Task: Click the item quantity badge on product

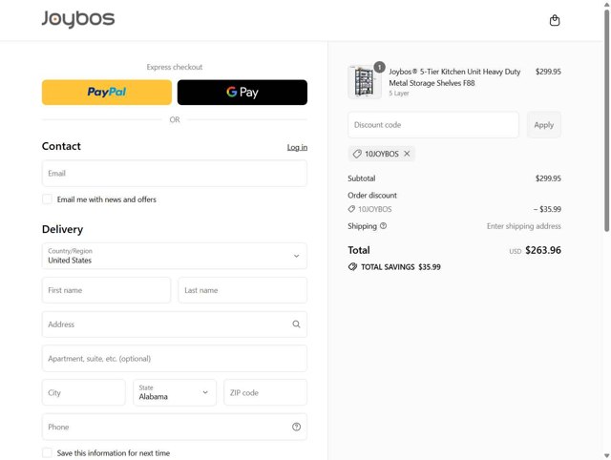Action: [x=379, y=67]
